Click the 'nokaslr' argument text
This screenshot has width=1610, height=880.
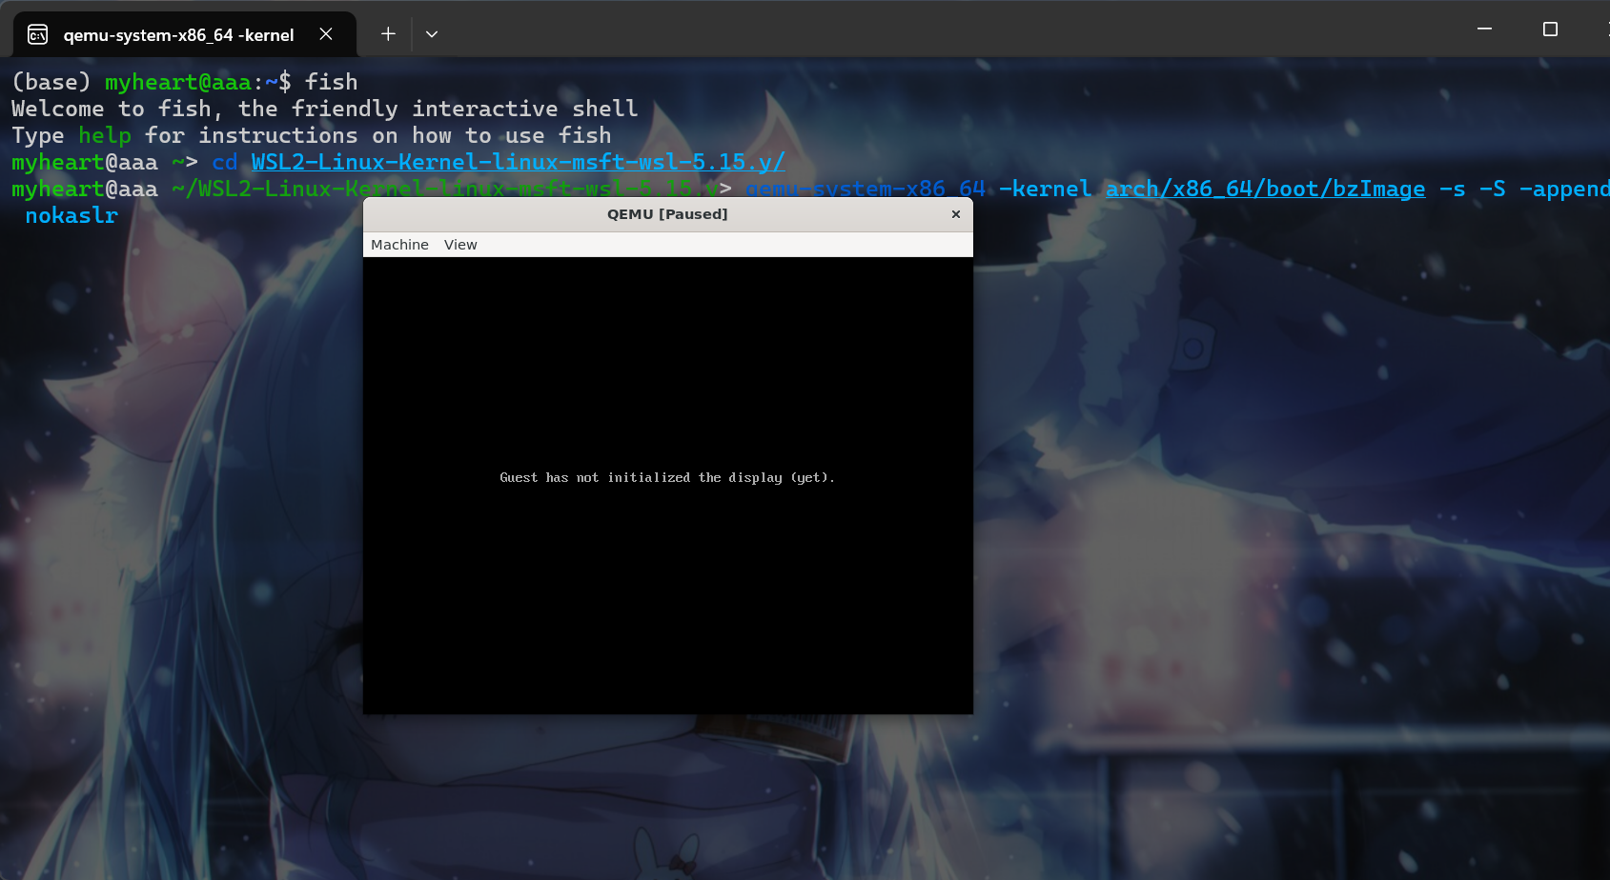(71, 216)
